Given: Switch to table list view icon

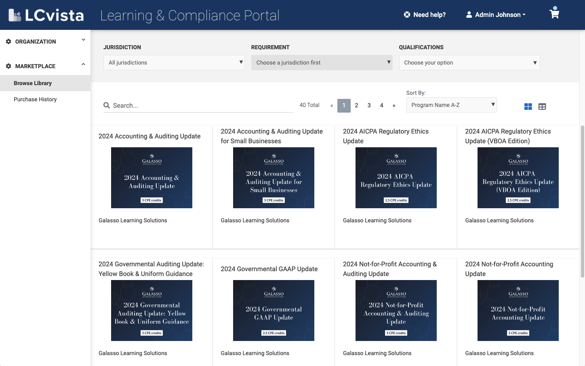Looking at the screenshot, I should coord(542,107).
